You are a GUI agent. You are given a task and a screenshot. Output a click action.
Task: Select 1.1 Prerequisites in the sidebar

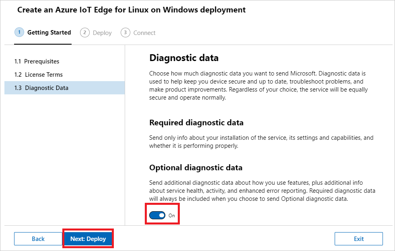pos(37,61)
